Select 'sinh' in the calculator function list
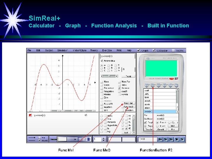 click(160, 94)
